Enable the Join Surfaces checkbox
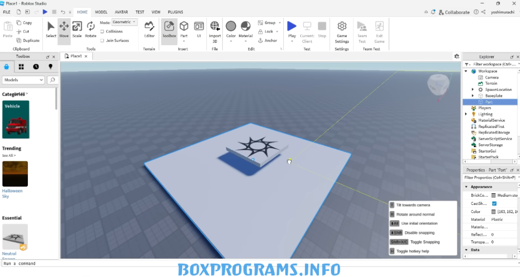 (102, 41)
